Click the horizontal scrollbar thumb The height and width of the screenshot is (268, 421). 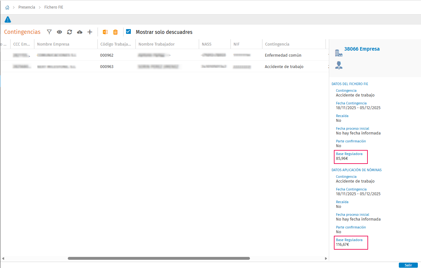[159, 259]
